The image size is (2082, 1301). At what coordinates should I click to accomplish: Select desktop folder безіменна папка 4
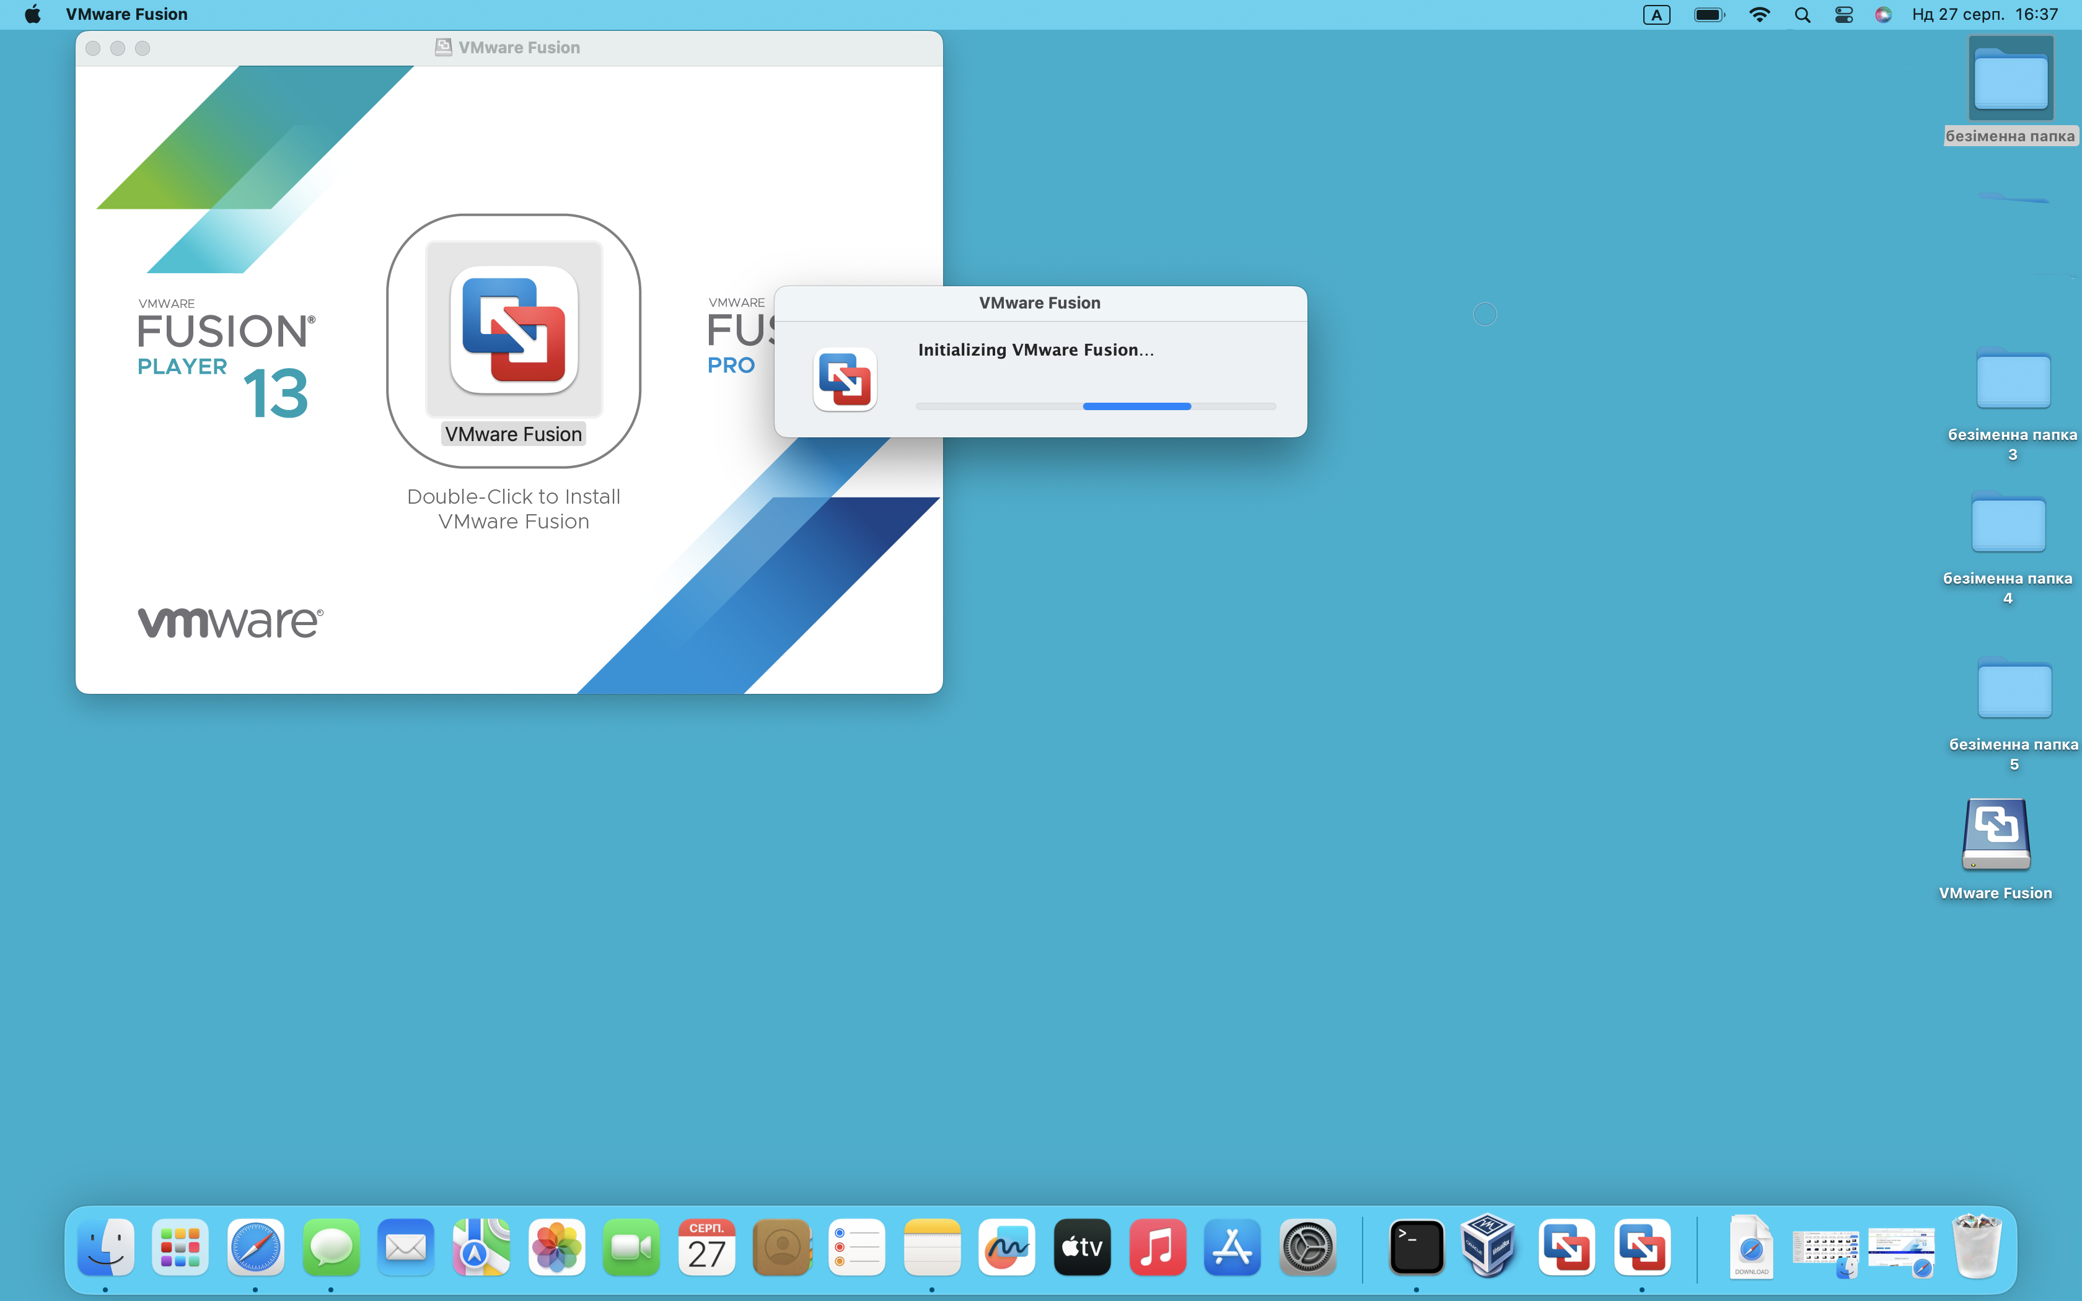pos(2008,522)
